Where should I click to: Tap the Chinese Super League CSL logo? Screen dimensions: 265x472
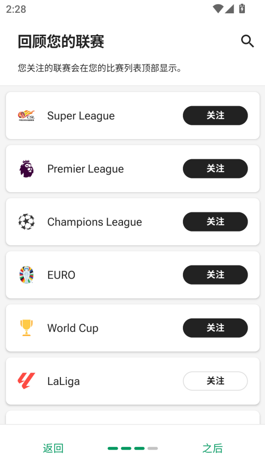tap(26, 116)
